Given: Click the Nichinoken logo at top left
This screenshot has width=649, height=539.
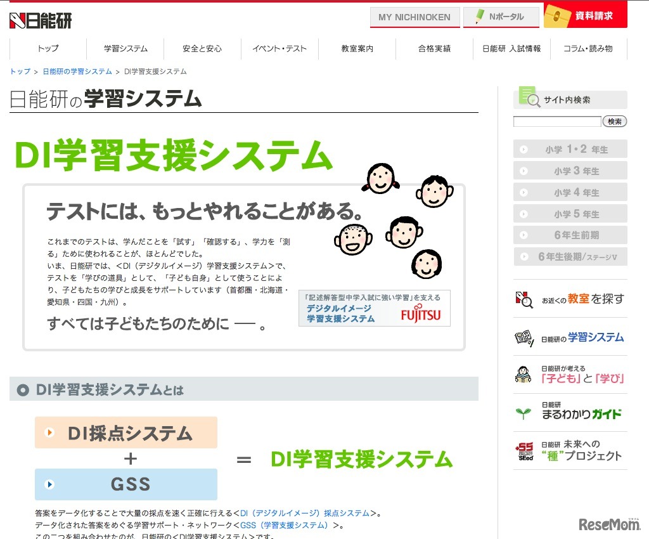Looking at the screenshot, I should pyautogui.click(x=41, y=20).
